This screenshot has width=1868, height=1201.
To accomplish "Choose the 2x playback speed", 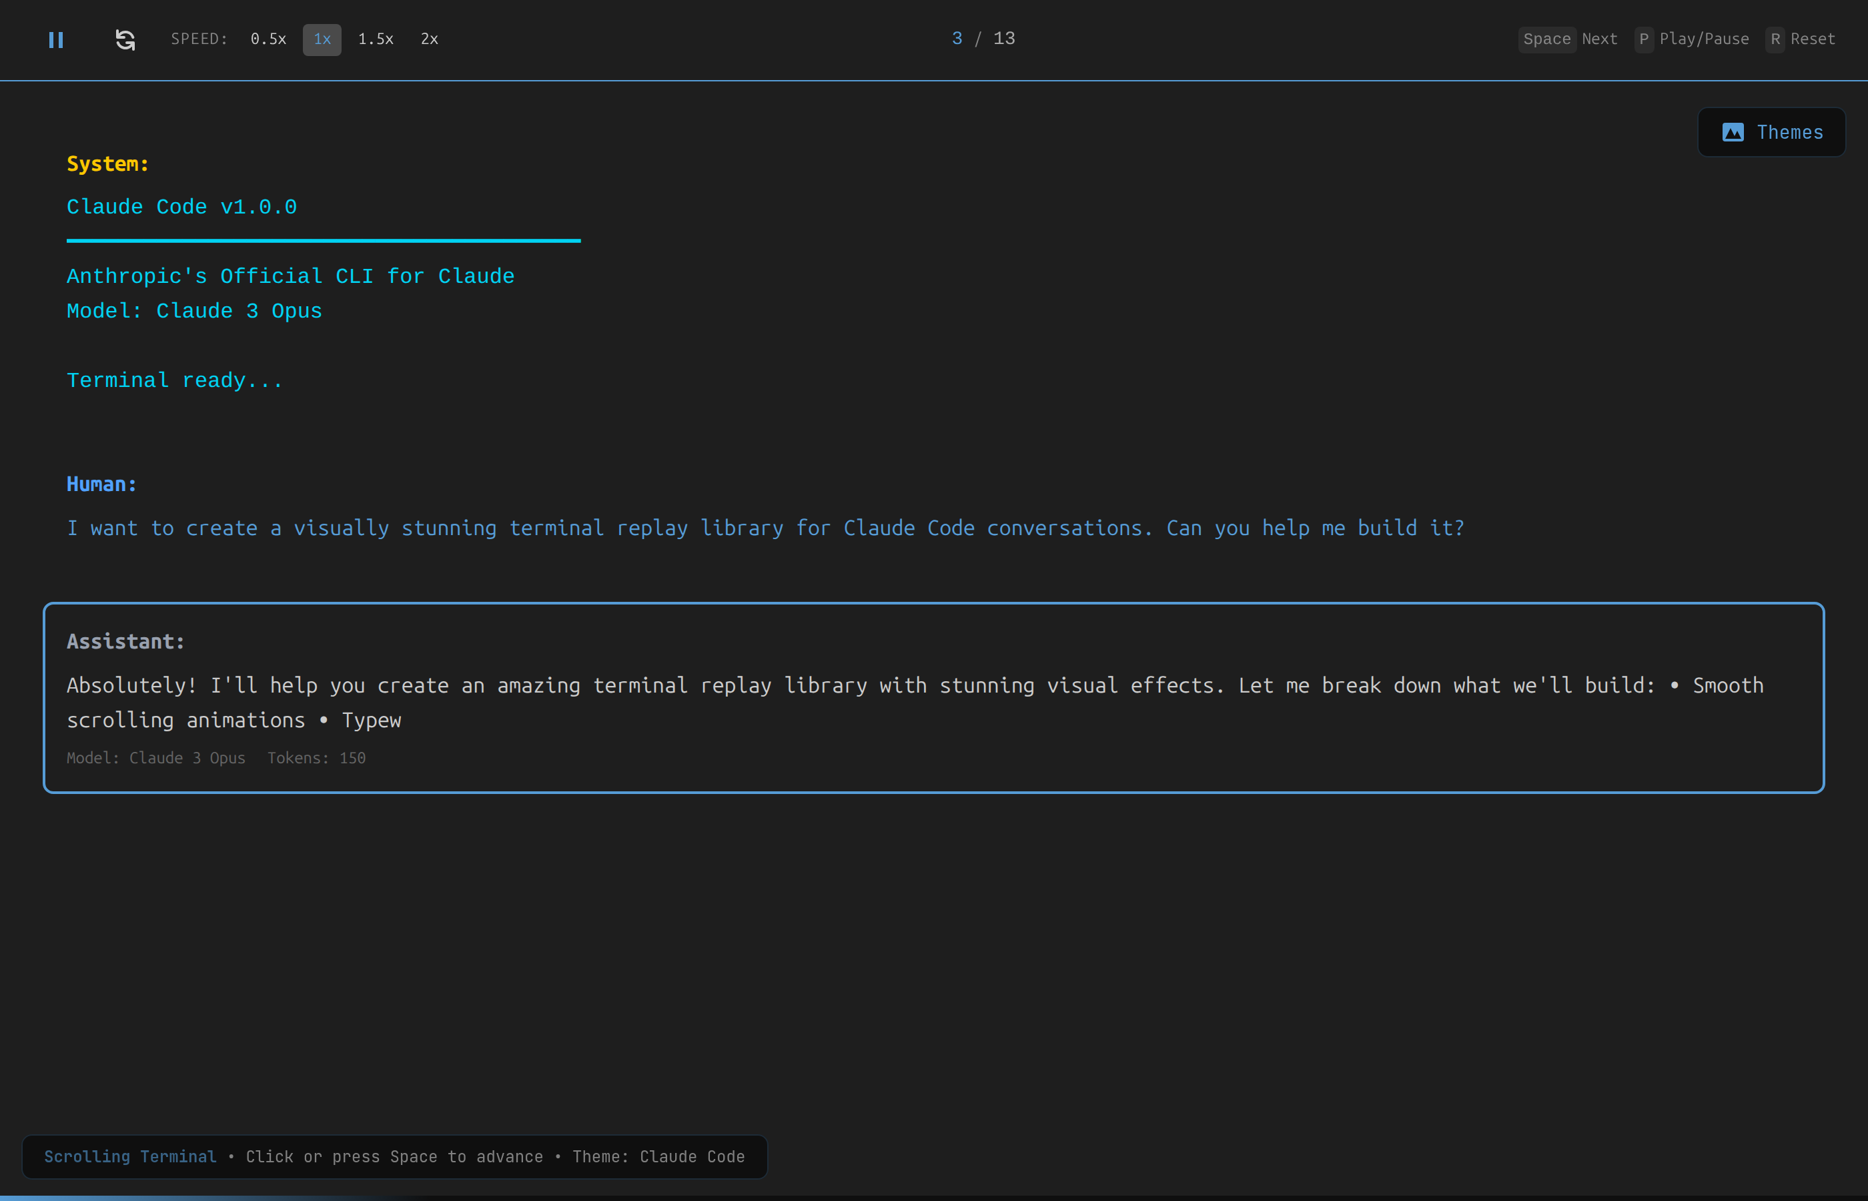I will pyautogui.click(x=430, y=39).
